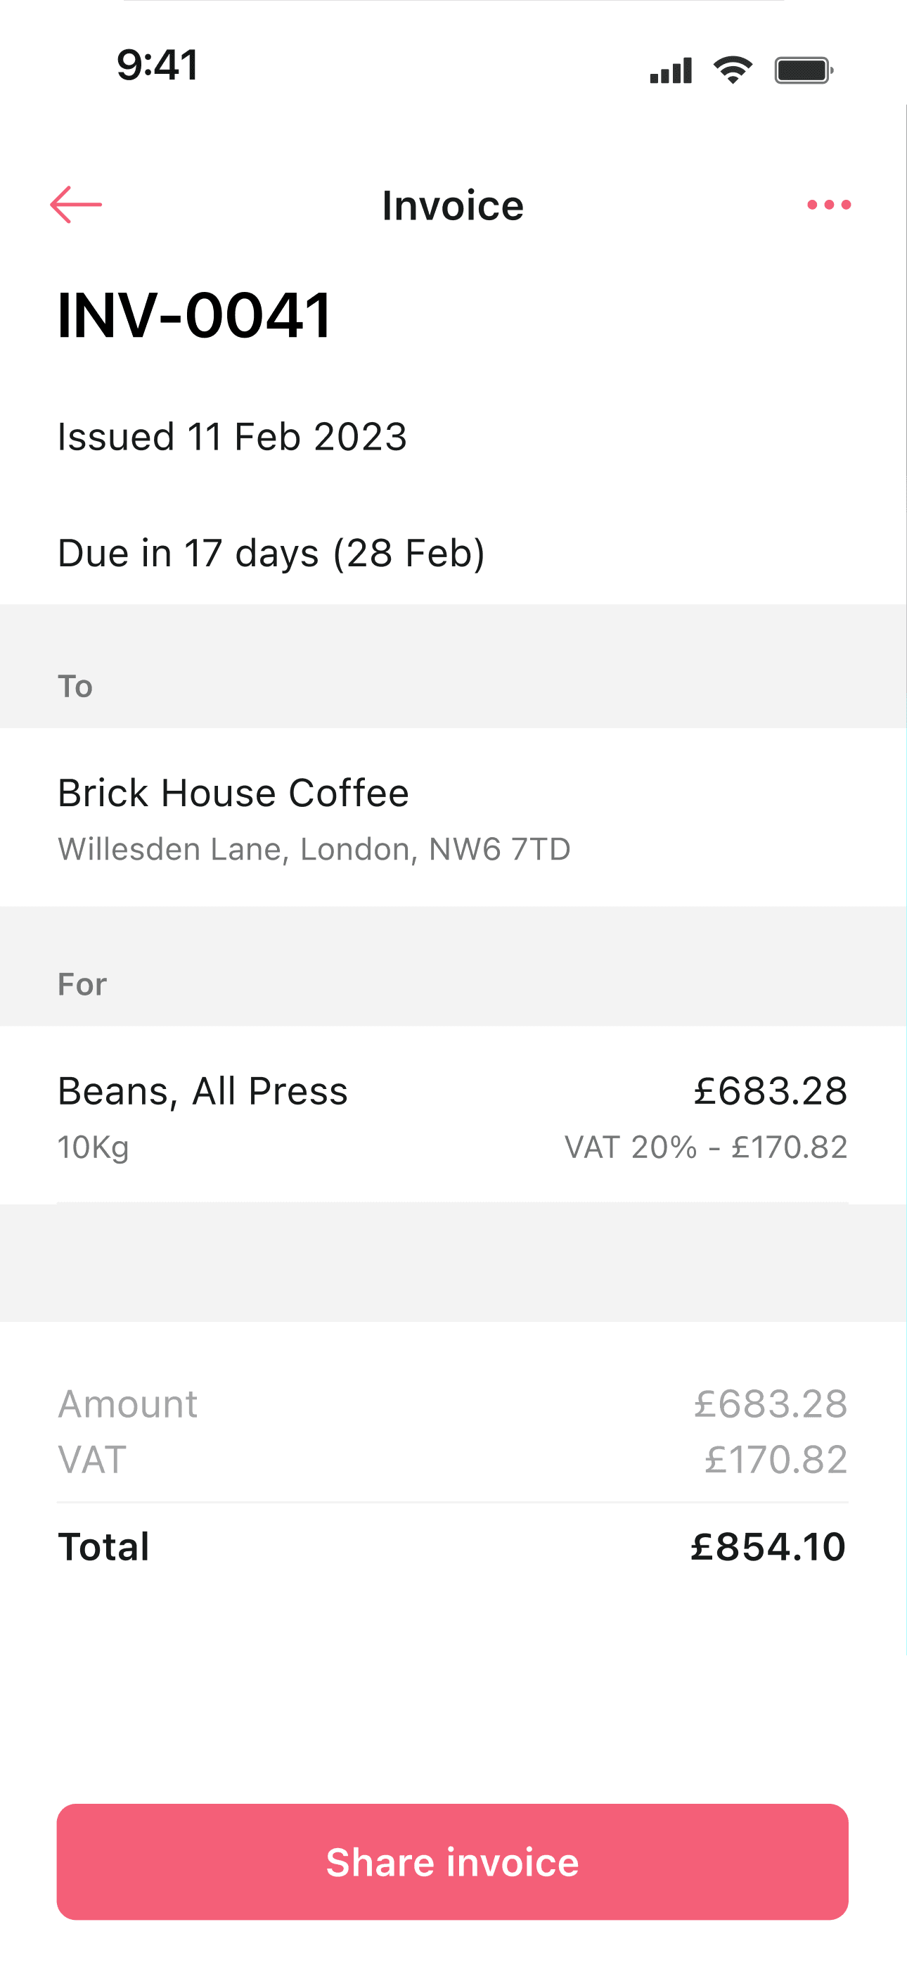Image resolution: width=907 pixels, height=1967 pixels.
Task: Tap the 10Kg quantity label
Action: [x=93, y=1147]
